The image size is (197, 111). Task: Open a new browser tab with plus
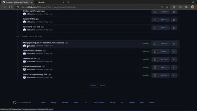pyautogui.click(x=68, y=2)
